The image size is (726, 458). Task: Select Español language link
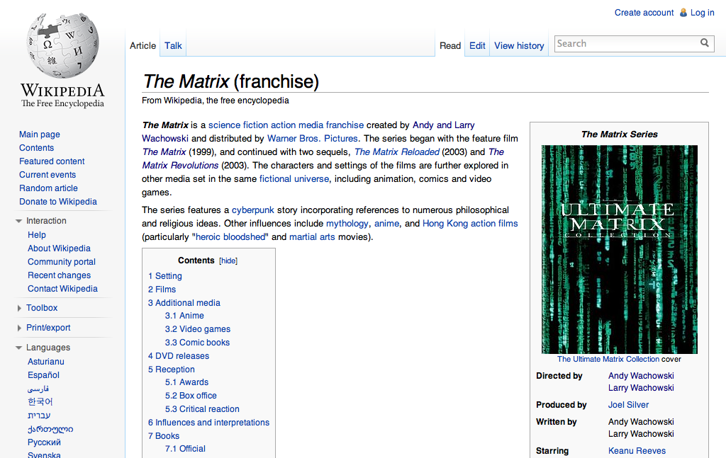coord(43,374)
